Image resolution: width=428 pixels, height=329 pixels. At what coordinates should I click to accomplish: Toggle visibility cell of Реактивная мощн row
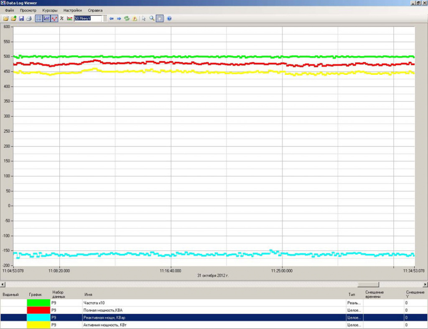(14, 318)
